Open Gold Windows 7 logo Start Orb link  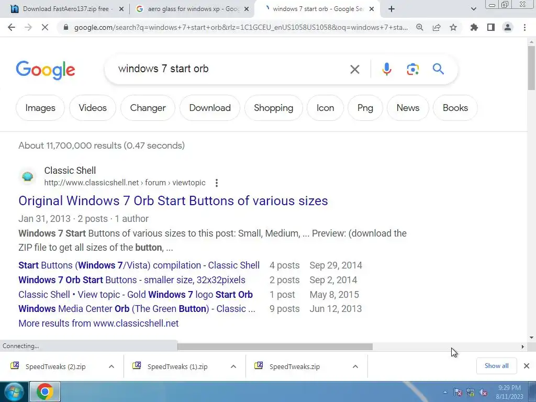136,295
